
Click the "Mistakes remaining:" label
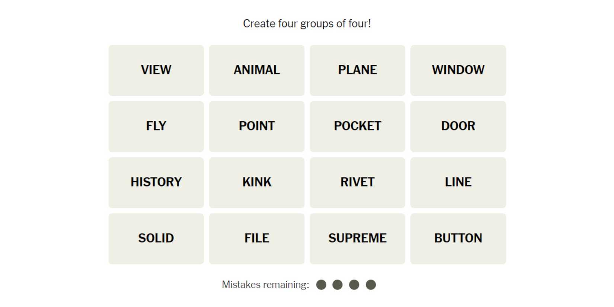[265, 285]
